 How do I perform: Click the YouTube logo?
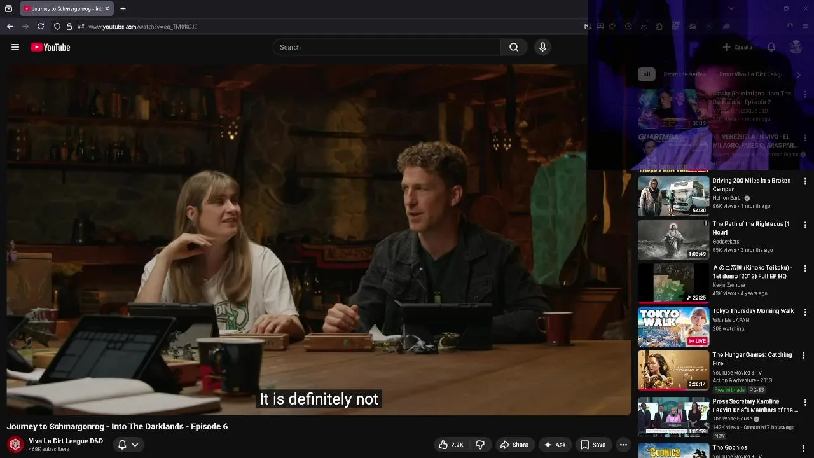(x=50, y=47)
